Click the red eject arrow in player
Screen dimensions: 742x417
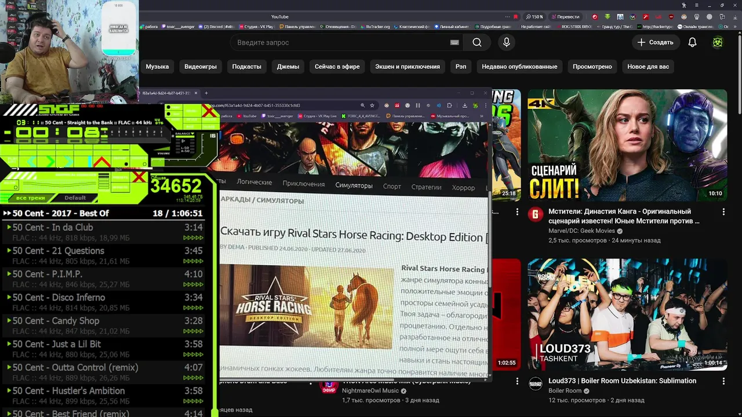coord(102,162)
